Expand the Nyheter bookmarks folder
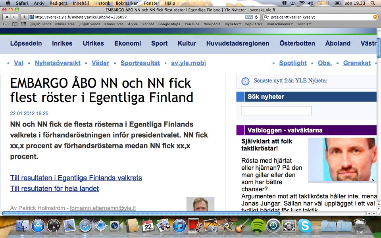This screenshot has width=381, height=238. click(x=233, y=24)
